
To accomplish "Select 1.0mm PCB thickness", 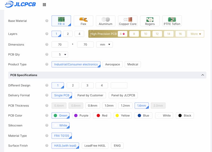I will 109,105.
